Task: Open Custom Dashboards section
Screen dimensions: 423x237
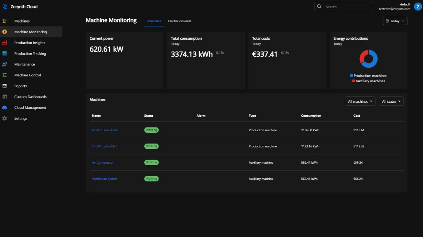Action: (31, 96)
